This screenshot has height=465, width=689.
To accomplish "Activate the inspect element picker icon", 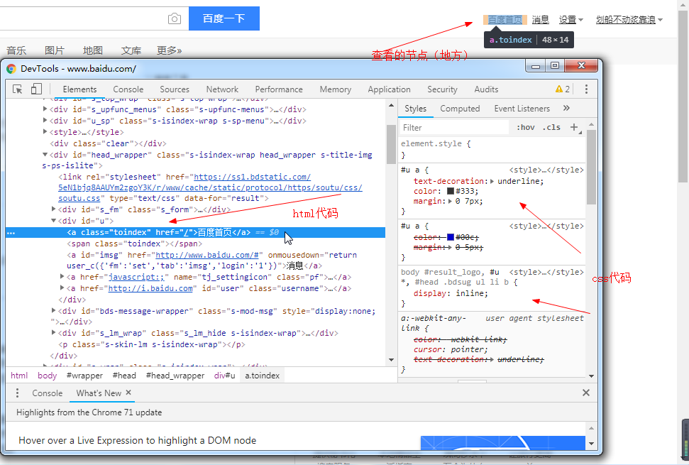I will (x=18, y=89).
